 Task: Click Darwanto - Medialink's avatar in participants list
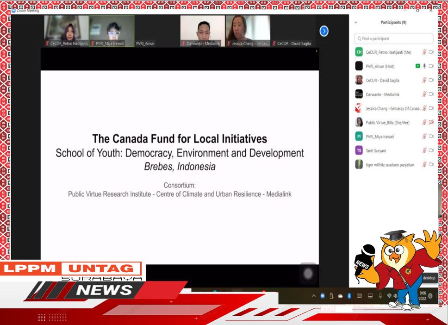click(x=359, y=94)
